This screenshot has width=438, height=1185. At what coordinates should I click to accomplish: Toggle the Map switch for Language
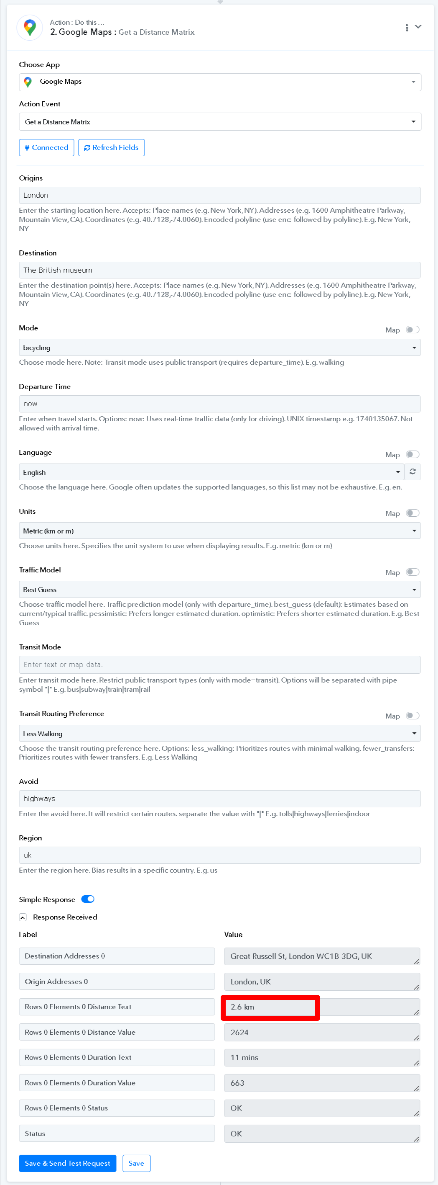[x=412, y=454]
